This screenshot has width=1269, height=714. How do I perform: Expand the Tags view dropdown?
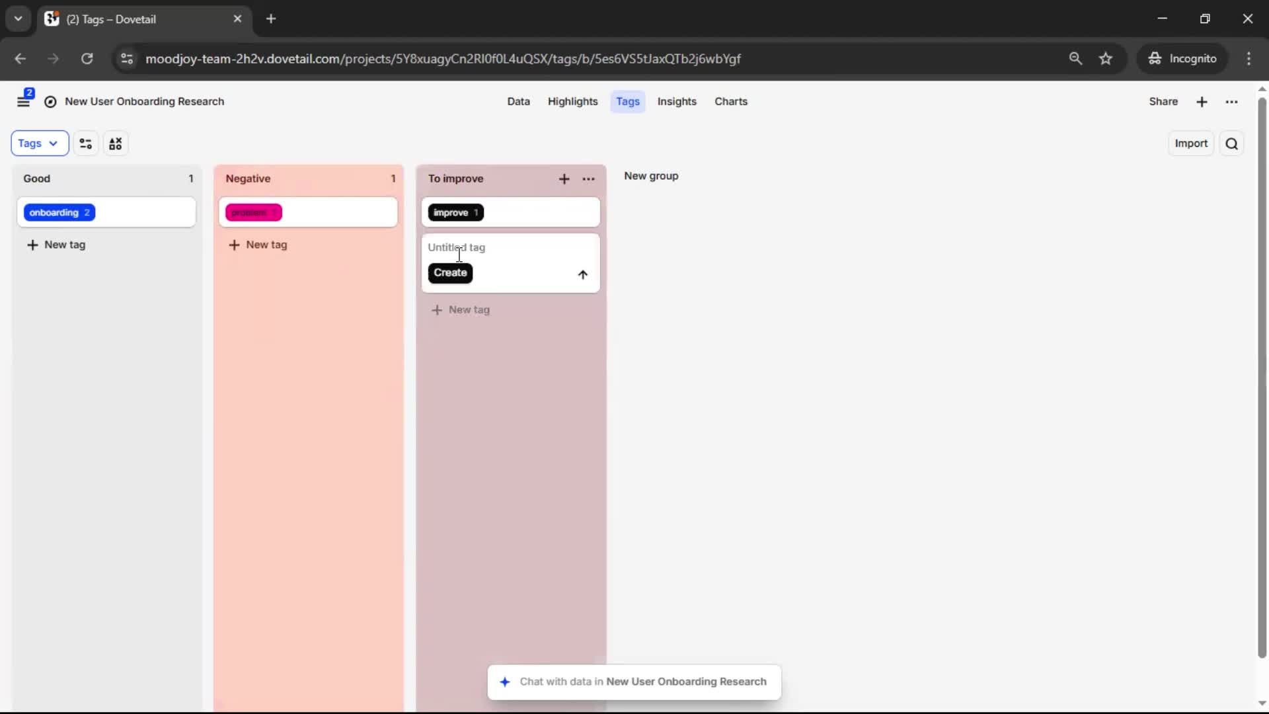[40, 143]
